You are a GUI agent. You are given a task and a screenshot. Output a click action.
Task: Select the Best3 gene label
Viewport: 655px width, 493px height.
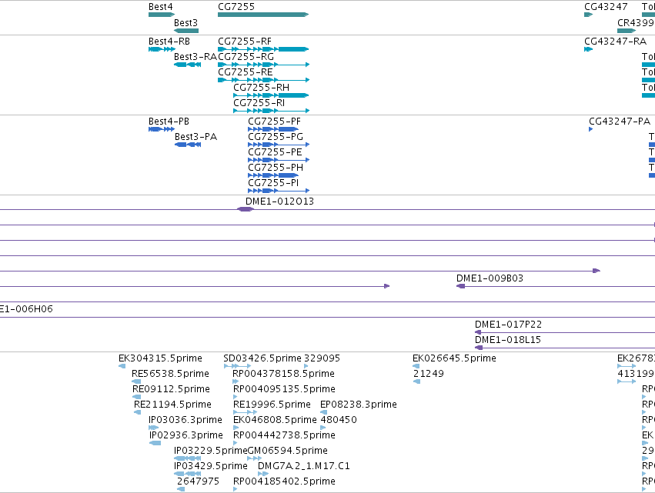pos(186,22)
